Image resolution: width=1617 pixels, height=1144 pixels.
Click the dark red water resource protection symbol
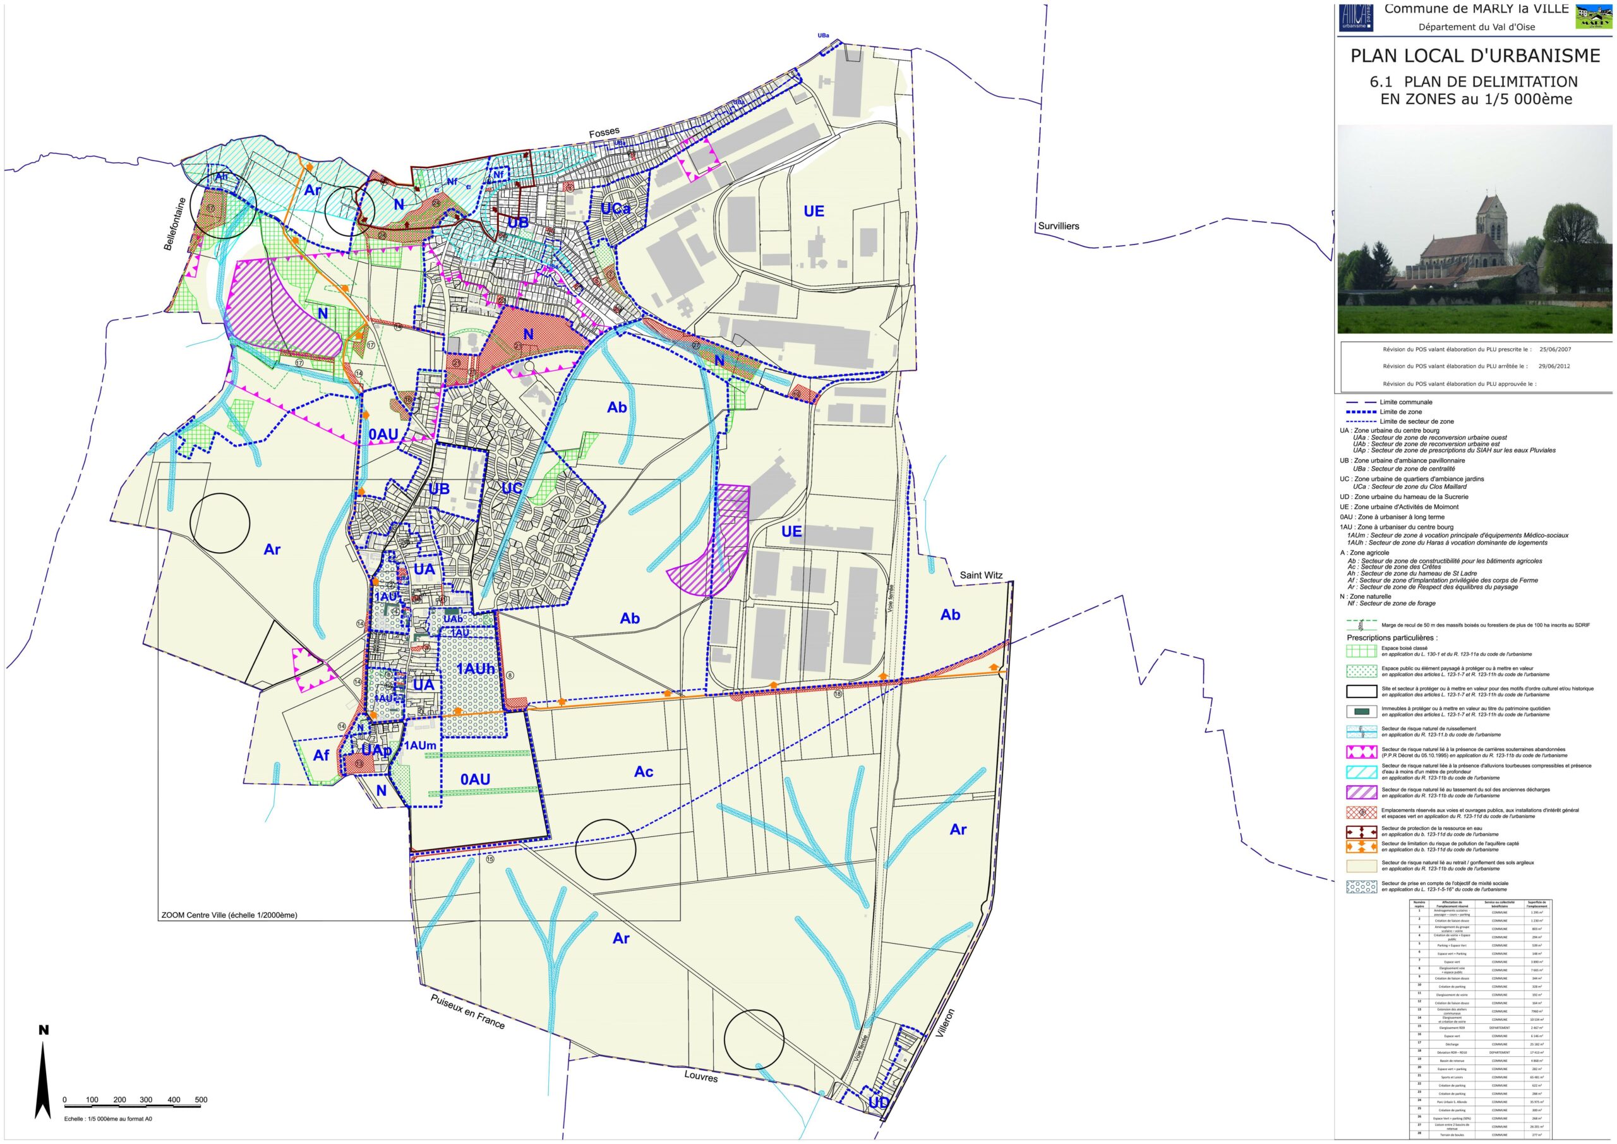(x=1361, y=831)
